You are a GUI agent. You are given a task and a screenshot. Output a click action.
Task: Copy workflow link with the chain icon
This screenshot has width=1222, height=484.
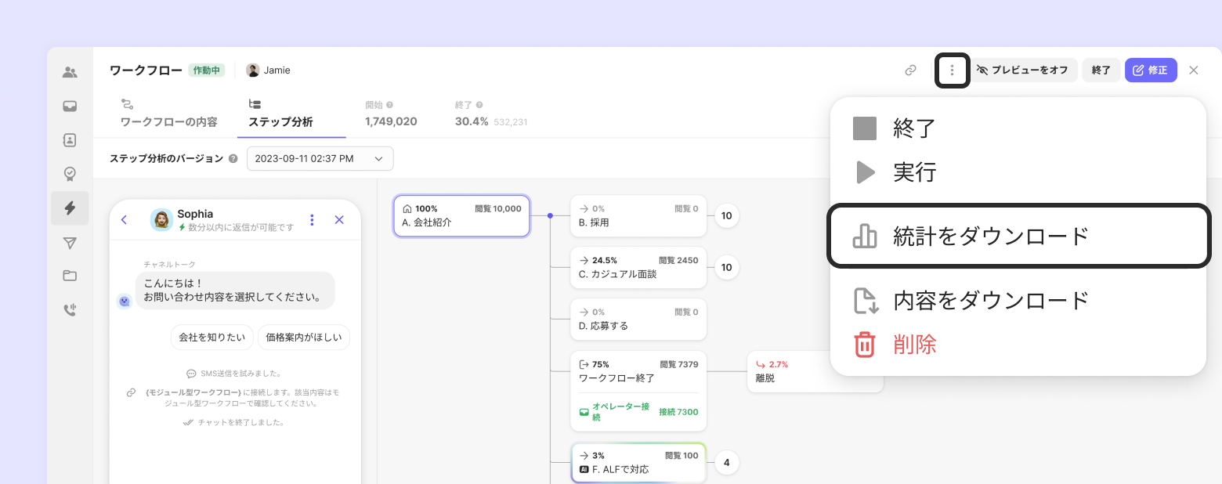click(910, 70)
